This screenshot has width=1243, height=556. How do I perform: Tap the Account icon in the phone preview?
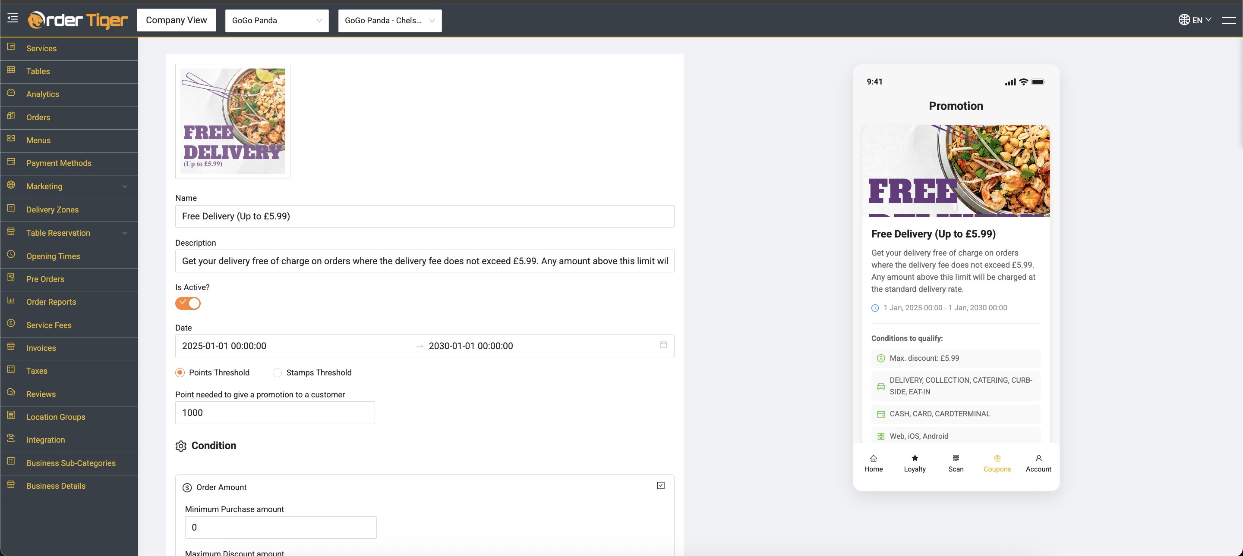1038,458
